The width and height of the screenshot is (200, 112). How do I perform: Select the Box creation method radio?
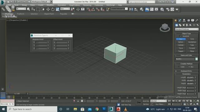[189, 67]
